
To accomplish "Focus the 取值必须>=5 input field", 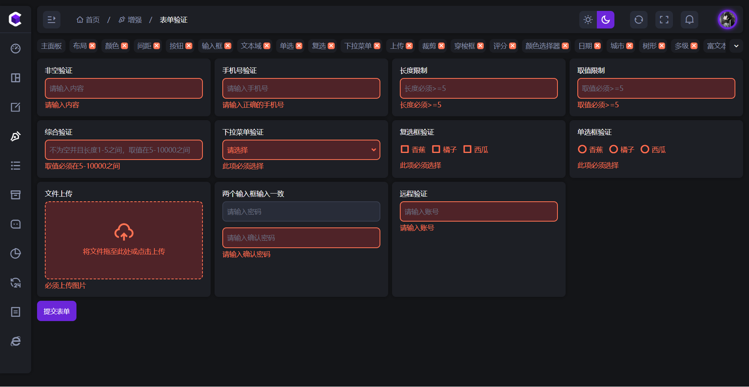I will pos(656,88).
